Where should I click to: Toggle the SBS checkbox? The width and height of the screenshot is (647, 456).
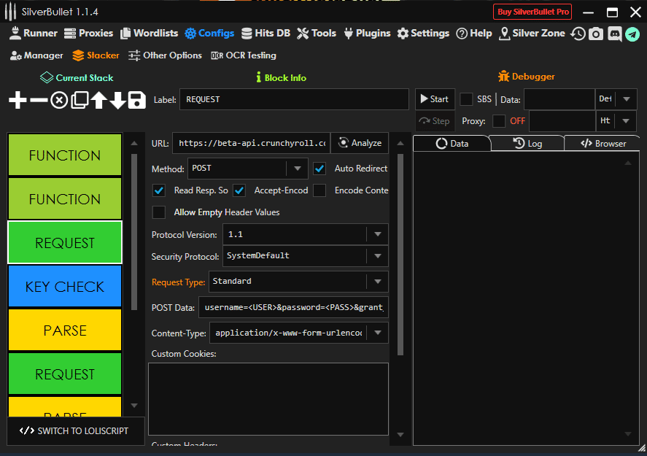(466, 99)
